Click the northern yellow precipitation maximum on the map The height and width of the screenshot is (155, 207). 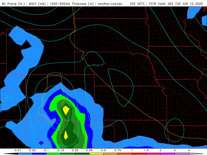click(x=66, y=110)
